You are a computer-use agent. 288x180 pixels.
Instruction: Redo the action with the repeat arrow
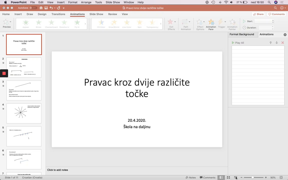pyautogui.click(x=58, y=8)
